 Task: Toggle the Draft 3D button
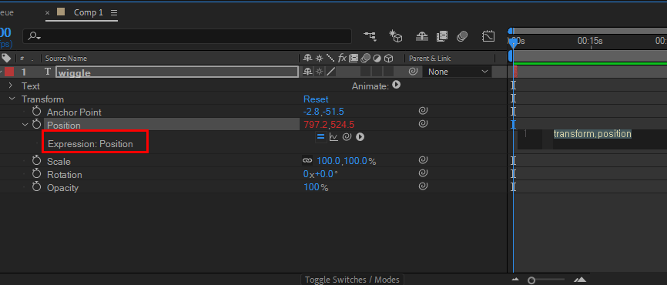(x=396, y=36)
